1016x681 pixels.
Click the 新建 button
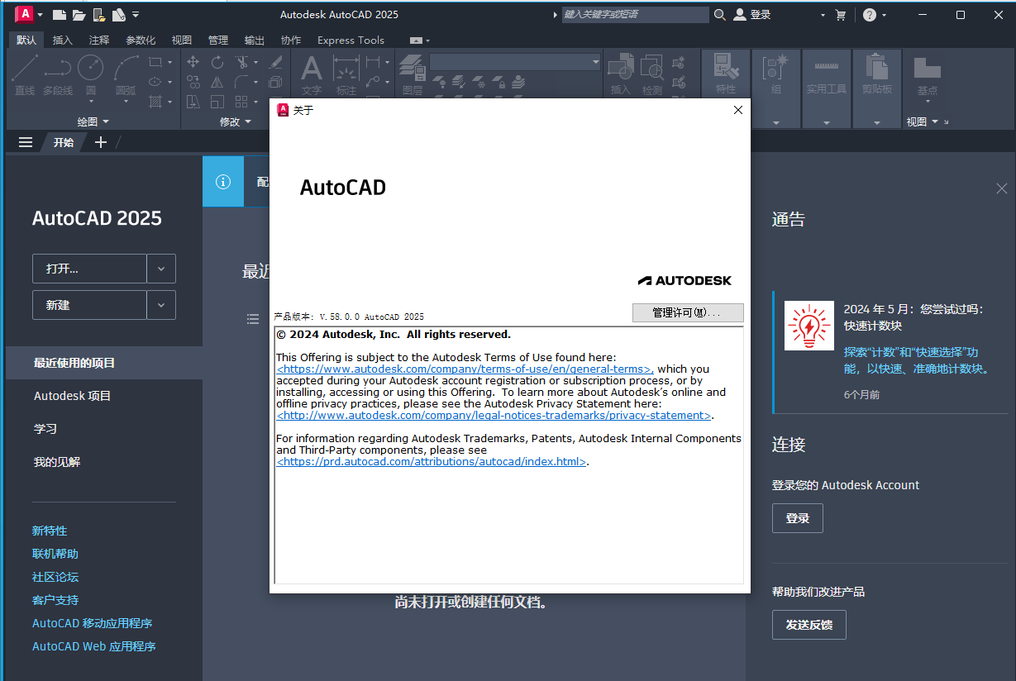(x=89, y=305)
